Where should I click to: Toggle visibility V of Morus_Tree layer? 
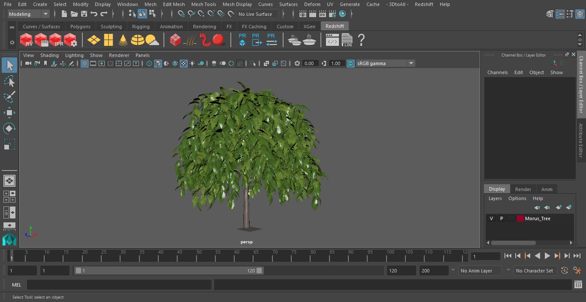click(491, 218)
